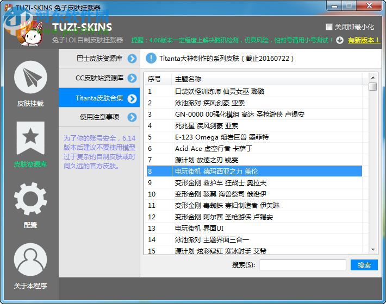Image resolution: width=386 pixels, height=304 pixels.
Task: Click the 关于本程序 sidebar label
Action: click(x=30, y=286)
